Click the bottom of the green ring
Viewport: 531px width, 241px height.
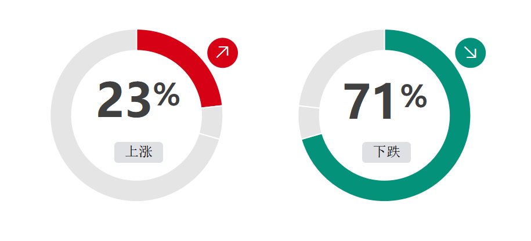pyautogui.click(x=384, y=191)
